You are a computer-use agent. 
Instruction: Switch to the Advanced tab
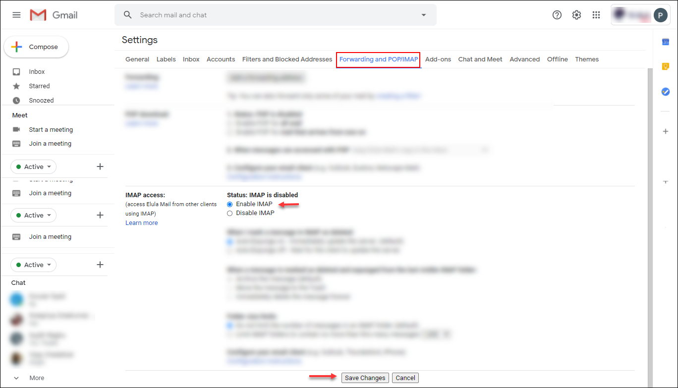pos(525,59)
